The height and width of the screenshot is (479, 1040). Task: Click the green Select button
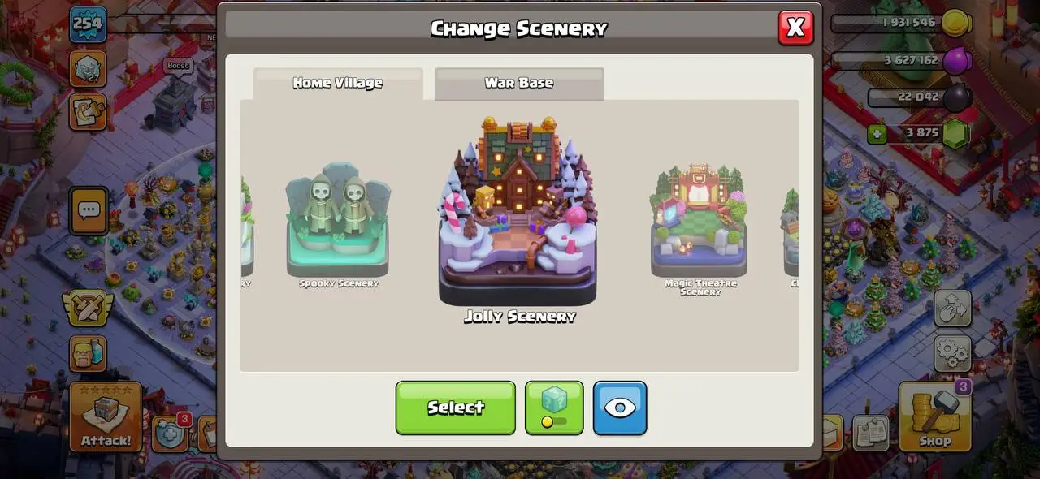(x=456, y=408)
